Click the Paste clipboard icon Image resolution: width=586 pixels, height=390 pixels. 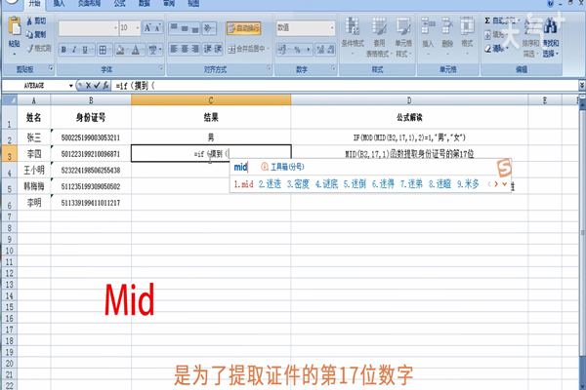15,27
